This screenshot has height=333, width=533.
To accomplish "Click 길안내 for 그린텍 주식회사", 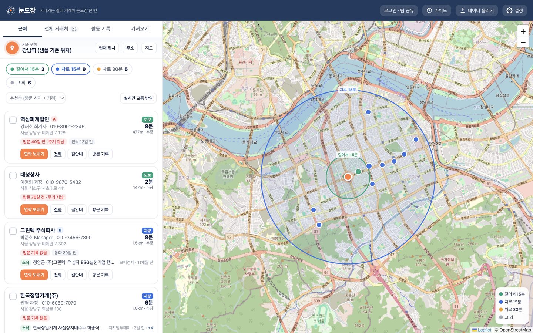I will click(x=77, y=275).
